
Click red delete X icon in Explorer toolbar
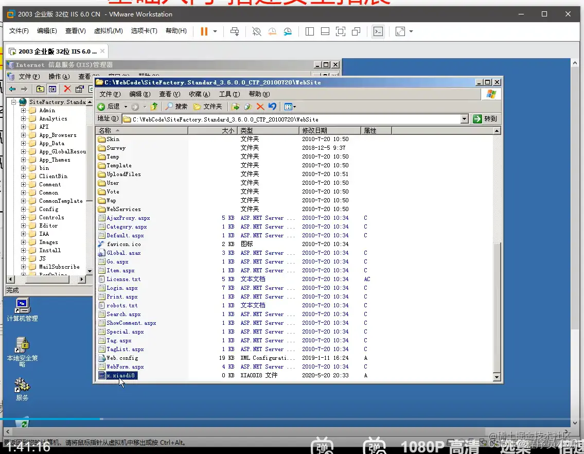pos(260,107)
